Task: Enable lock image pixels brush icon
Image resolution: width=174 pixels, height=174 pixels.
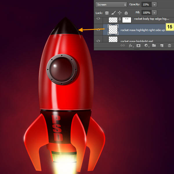Action: [x=113, y=13]
